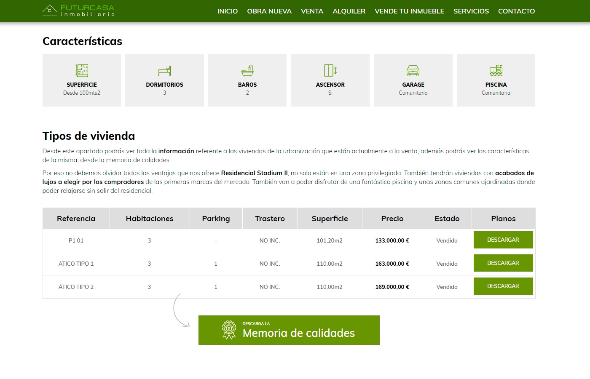Screen dimensions: 590x379
Task: Click the Residencial Stadium II bold text
Action: [x=254, y=173]
